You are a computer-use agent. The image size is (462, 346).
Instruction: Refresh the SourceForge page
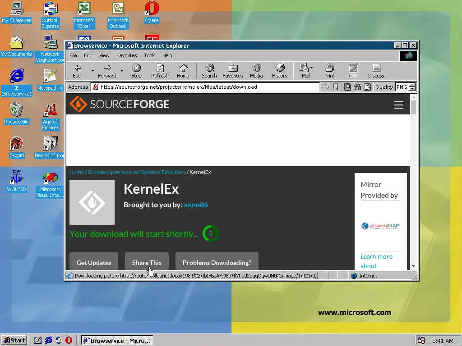tap(160, 71)
